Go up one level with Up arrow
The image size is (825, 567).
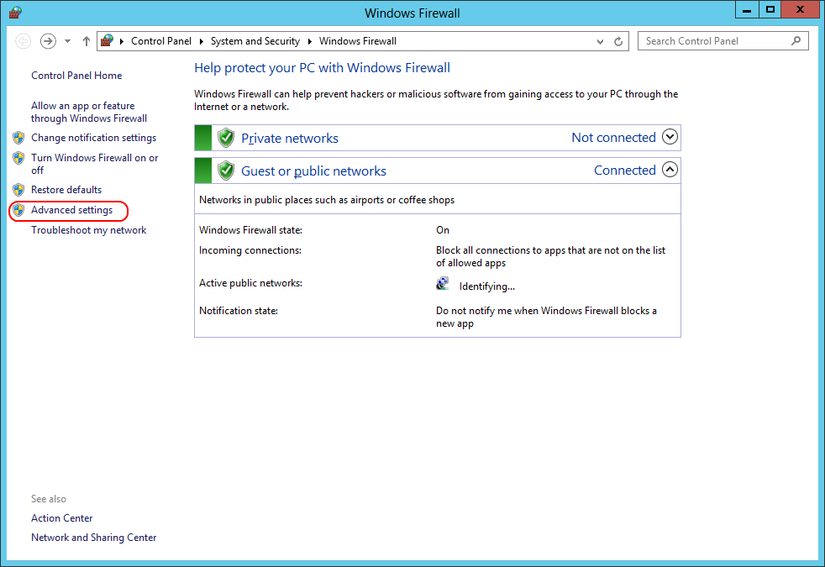[87, 41]
